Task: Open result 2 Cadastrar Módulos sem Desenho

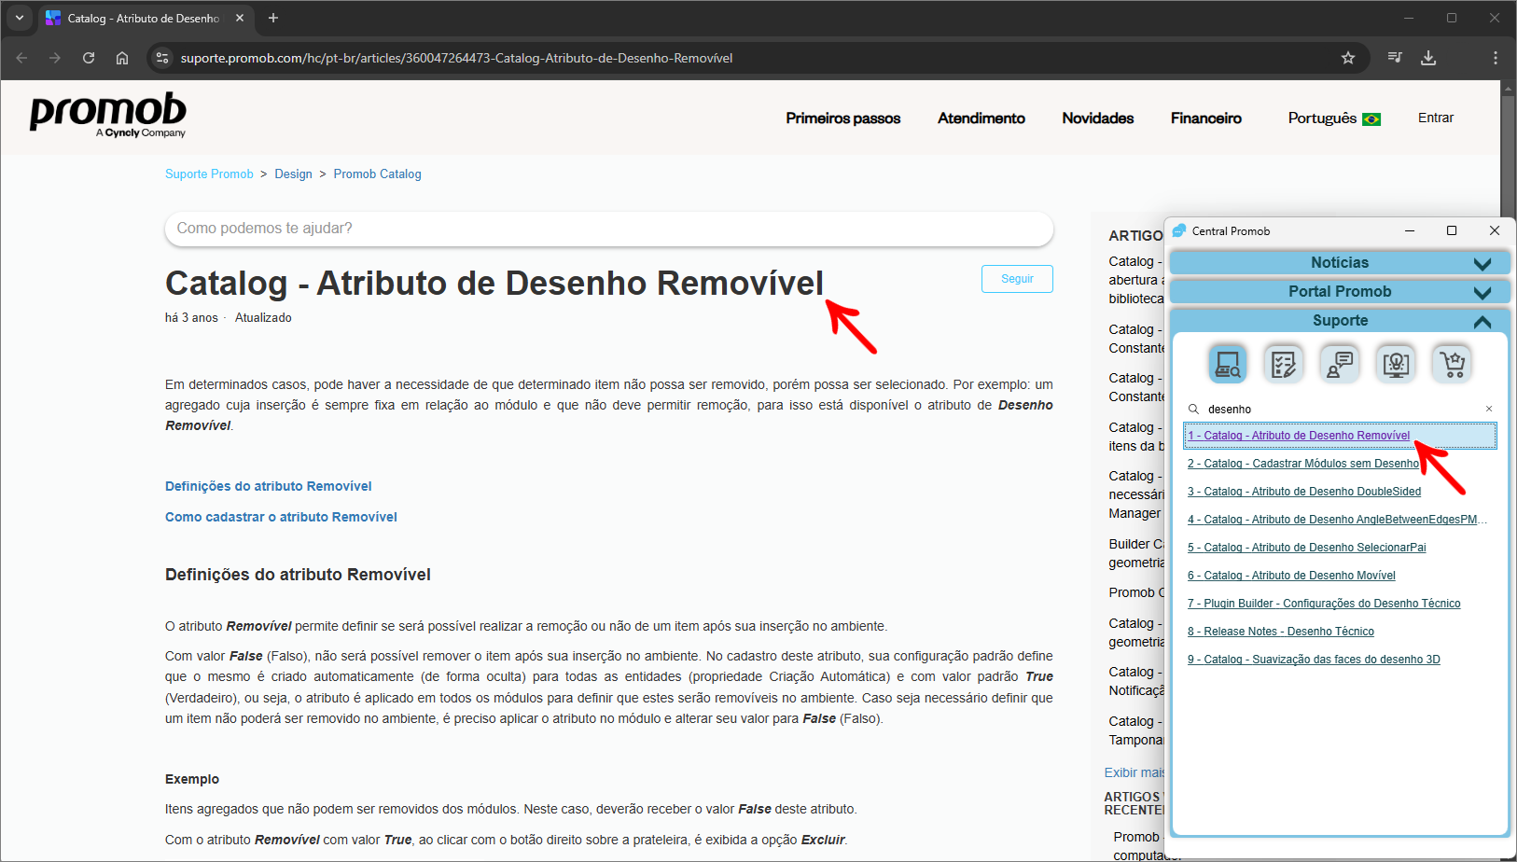Action: point(1303,464)
